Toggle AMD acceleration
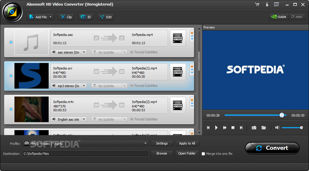 click(x=297, y=17)
